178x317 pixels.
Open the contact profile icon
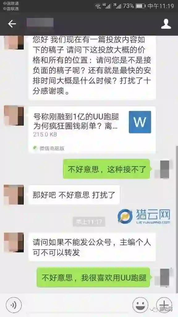tap(166, 24)
